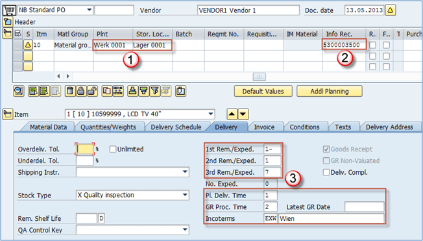Viewport: 423px width, 241px height.
Task: Check the Deliv. Compl. checkbox
Action: click(x=326, y=172)
